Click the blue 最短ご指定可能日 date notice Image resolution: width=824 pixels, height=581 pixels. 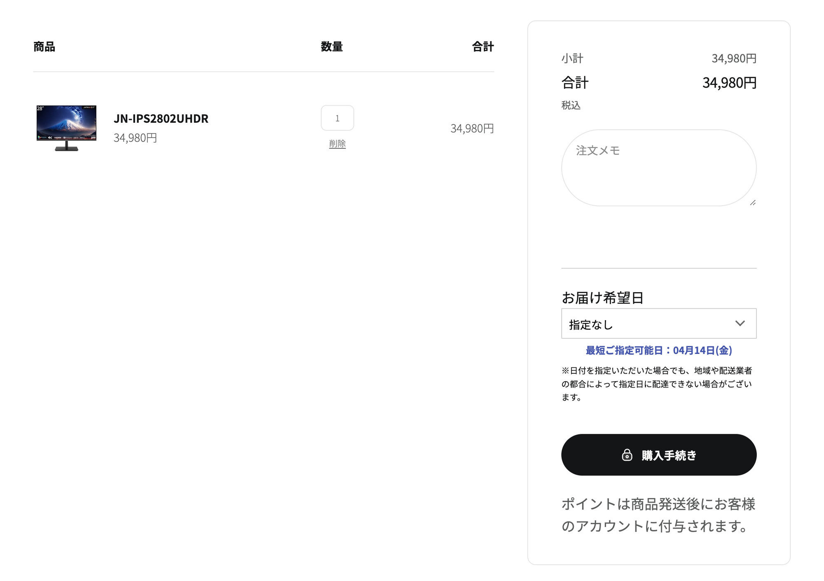coord(658,350)
